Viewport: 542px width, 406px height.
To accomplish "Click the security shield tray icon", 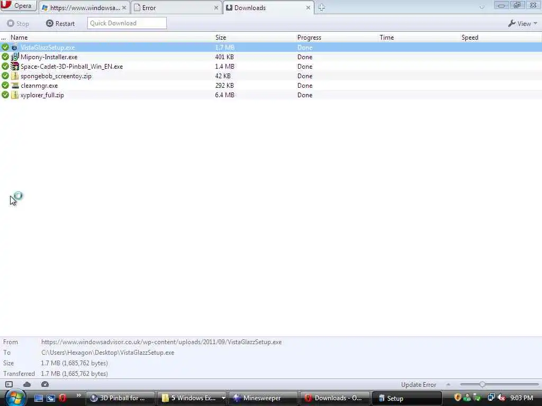I will coord(458,398).
